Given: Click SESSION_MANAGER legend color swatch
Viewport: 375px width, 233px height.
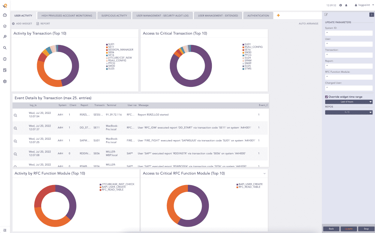Looking at the screenshot, I should coord(107,50).
